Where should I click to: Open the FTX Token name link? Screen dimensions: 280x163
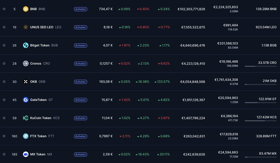[x=38, y=136]
